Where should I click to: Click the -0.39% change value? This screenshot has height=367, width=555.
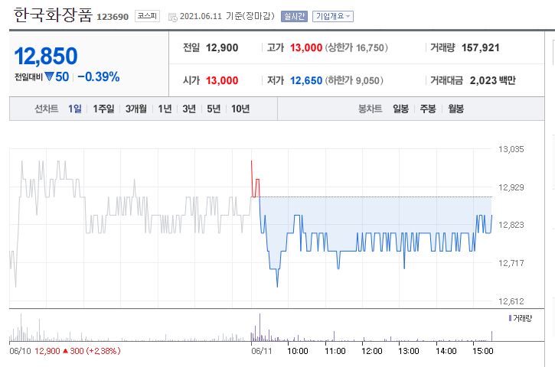coord(99,76)
